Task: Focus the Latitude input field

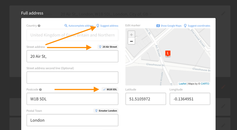Action: pos(146,99)
